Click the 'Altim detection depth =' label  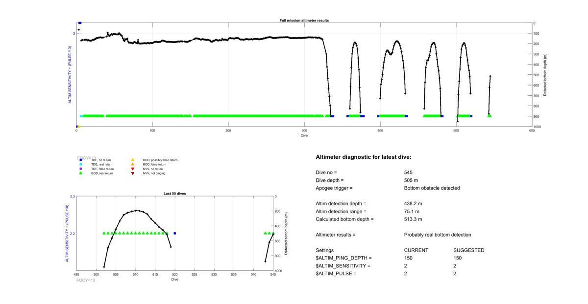pyautogui.click(x=341, y=204)
